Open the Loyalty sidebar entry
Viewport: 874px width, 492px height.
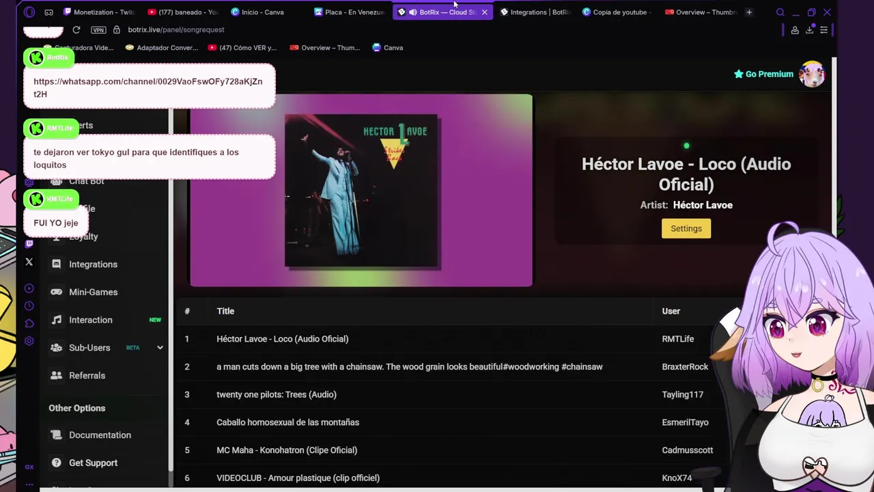pyautogui.click(x=83, y=236)
